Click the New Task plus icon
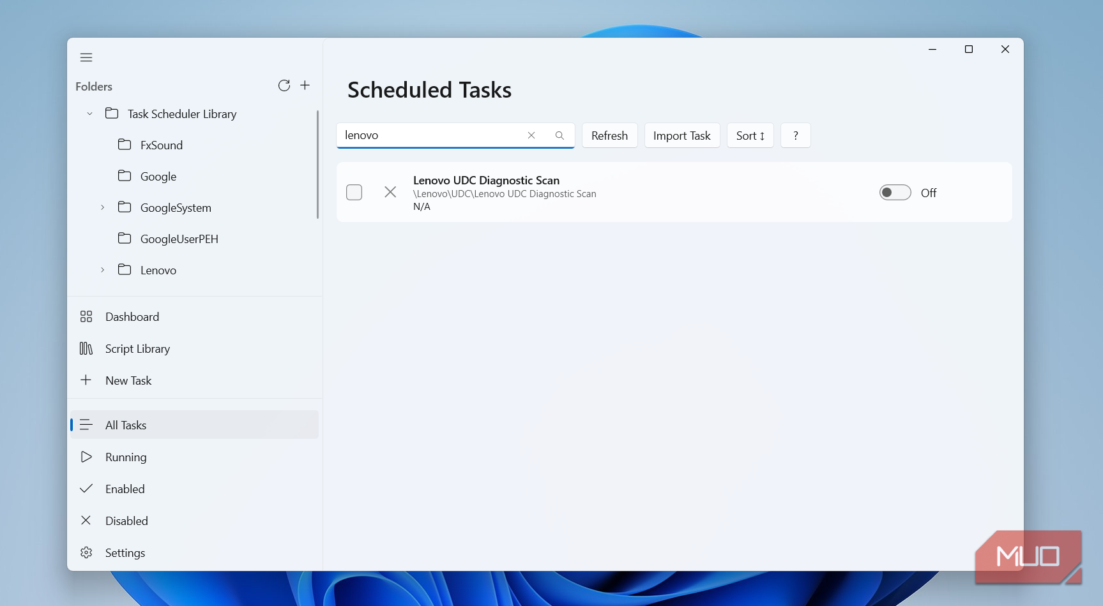Viewport: 1103px width, 606px height. pyautogui.click(x=86, y=380)
